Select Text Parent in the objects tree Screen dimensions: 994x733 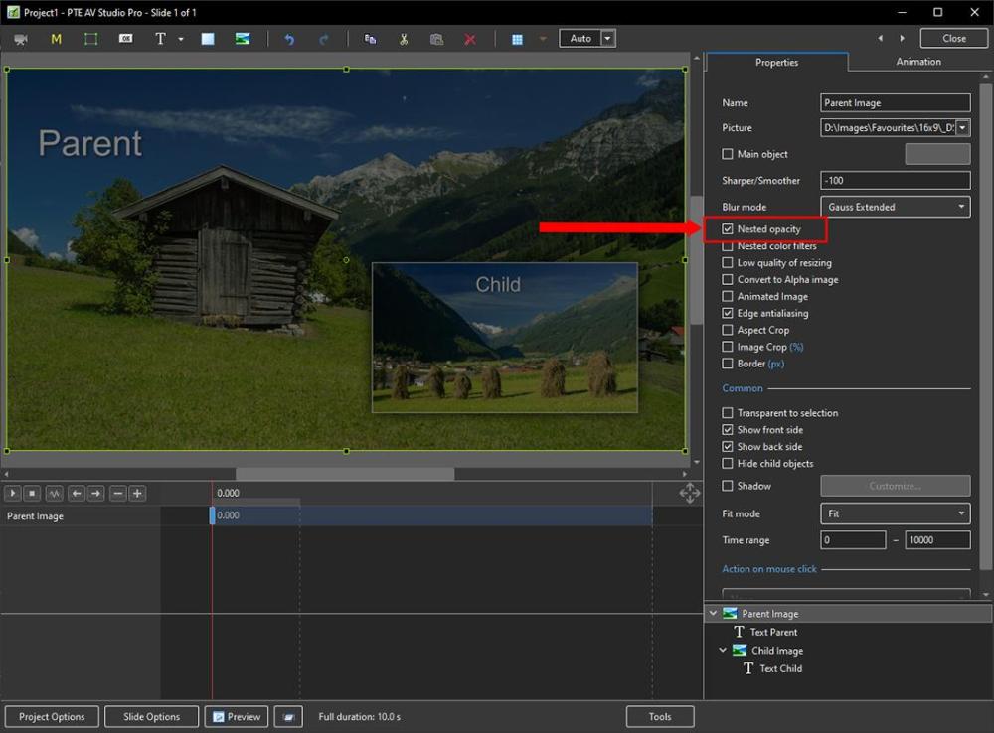(x=773, y=632)
